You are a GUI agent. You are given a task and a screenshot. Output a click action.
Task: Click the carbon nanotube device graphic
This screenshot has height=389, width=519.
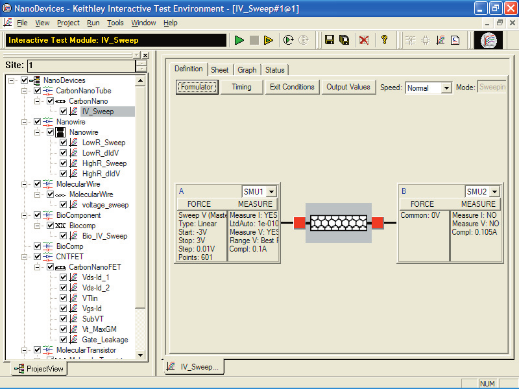point(338,222)
